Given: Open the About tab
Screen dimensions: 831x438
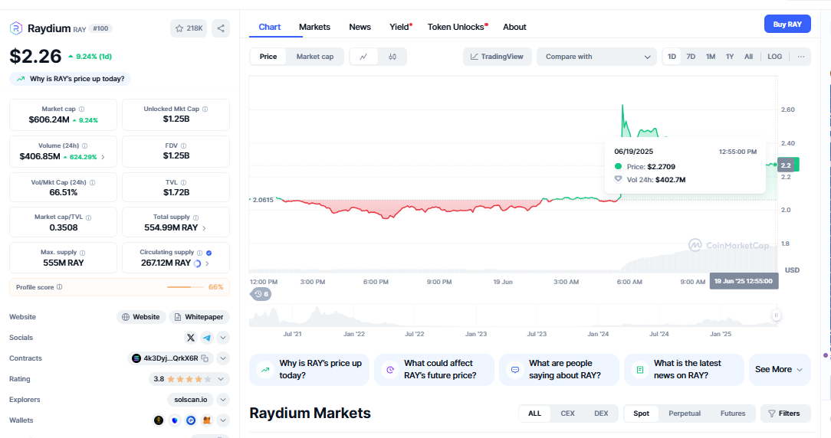Looking at the screenshot, I should [x=514, y=27].
